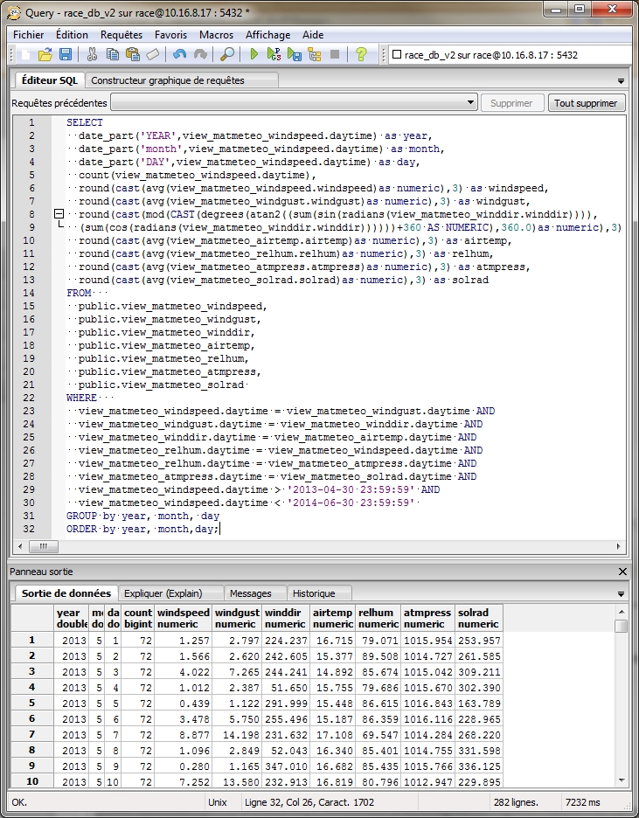Click the pgAdmin elephant icon in the title bar
The height and width of the screenshot is (818, 639).
click(x=15, y=12)
